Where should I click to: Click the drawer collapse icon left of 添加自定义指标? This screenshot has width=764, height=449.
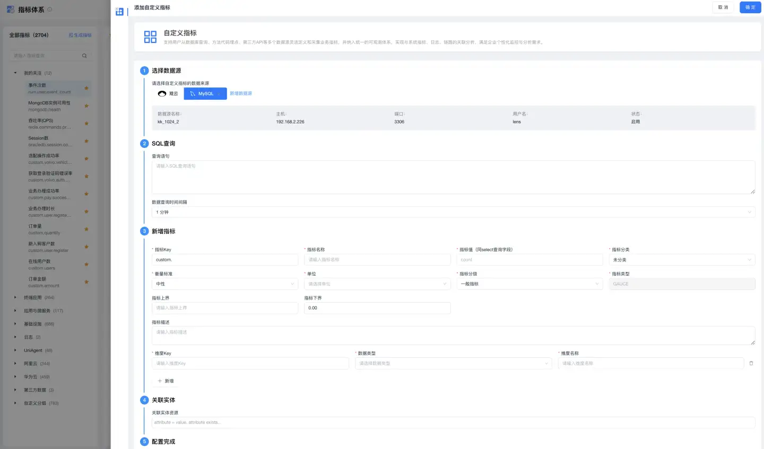(119, 12)
